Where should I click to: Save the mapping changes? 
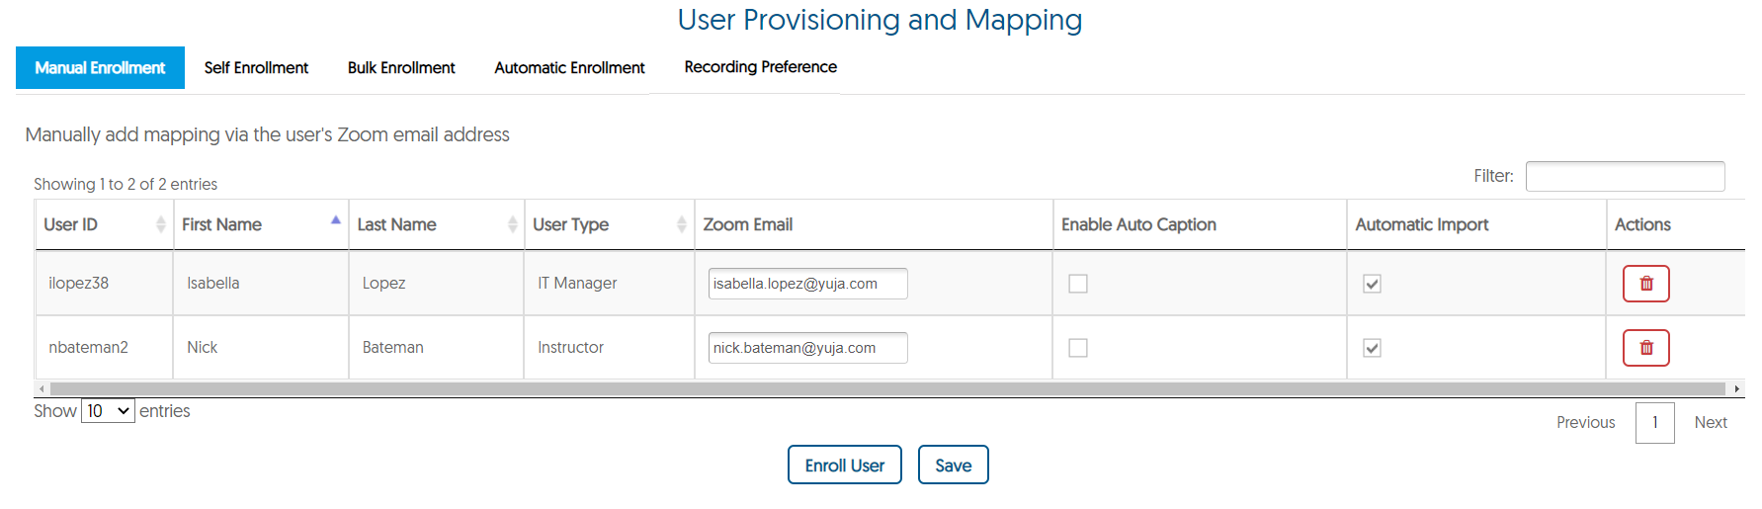click(954, 465)
